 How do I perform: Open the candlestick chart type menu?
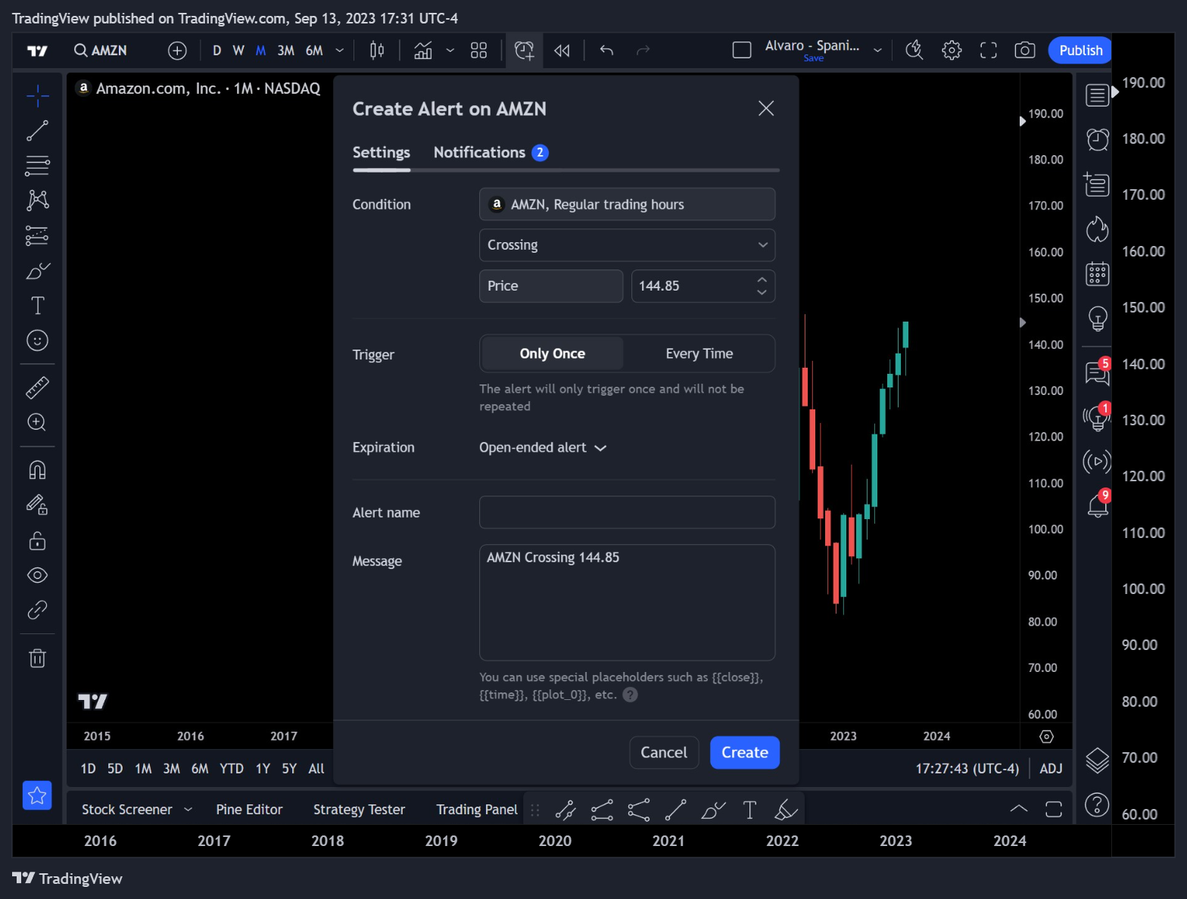coord(377,51)
